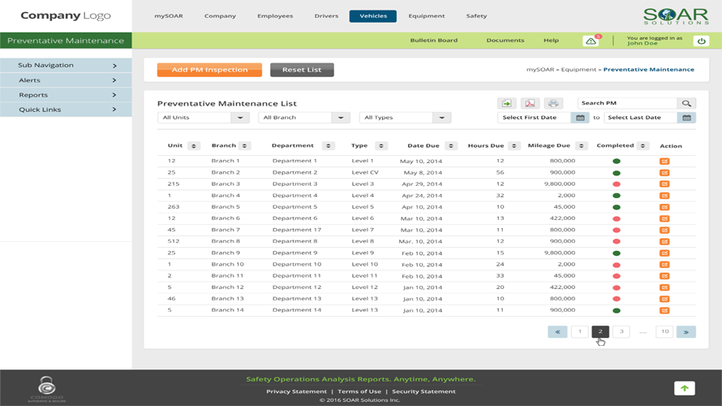Click the export list icon

[507, 103]
